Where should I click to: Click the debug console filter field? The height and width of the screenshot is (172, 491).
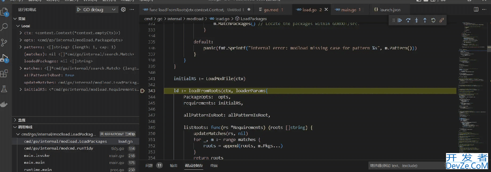(407, 165)
